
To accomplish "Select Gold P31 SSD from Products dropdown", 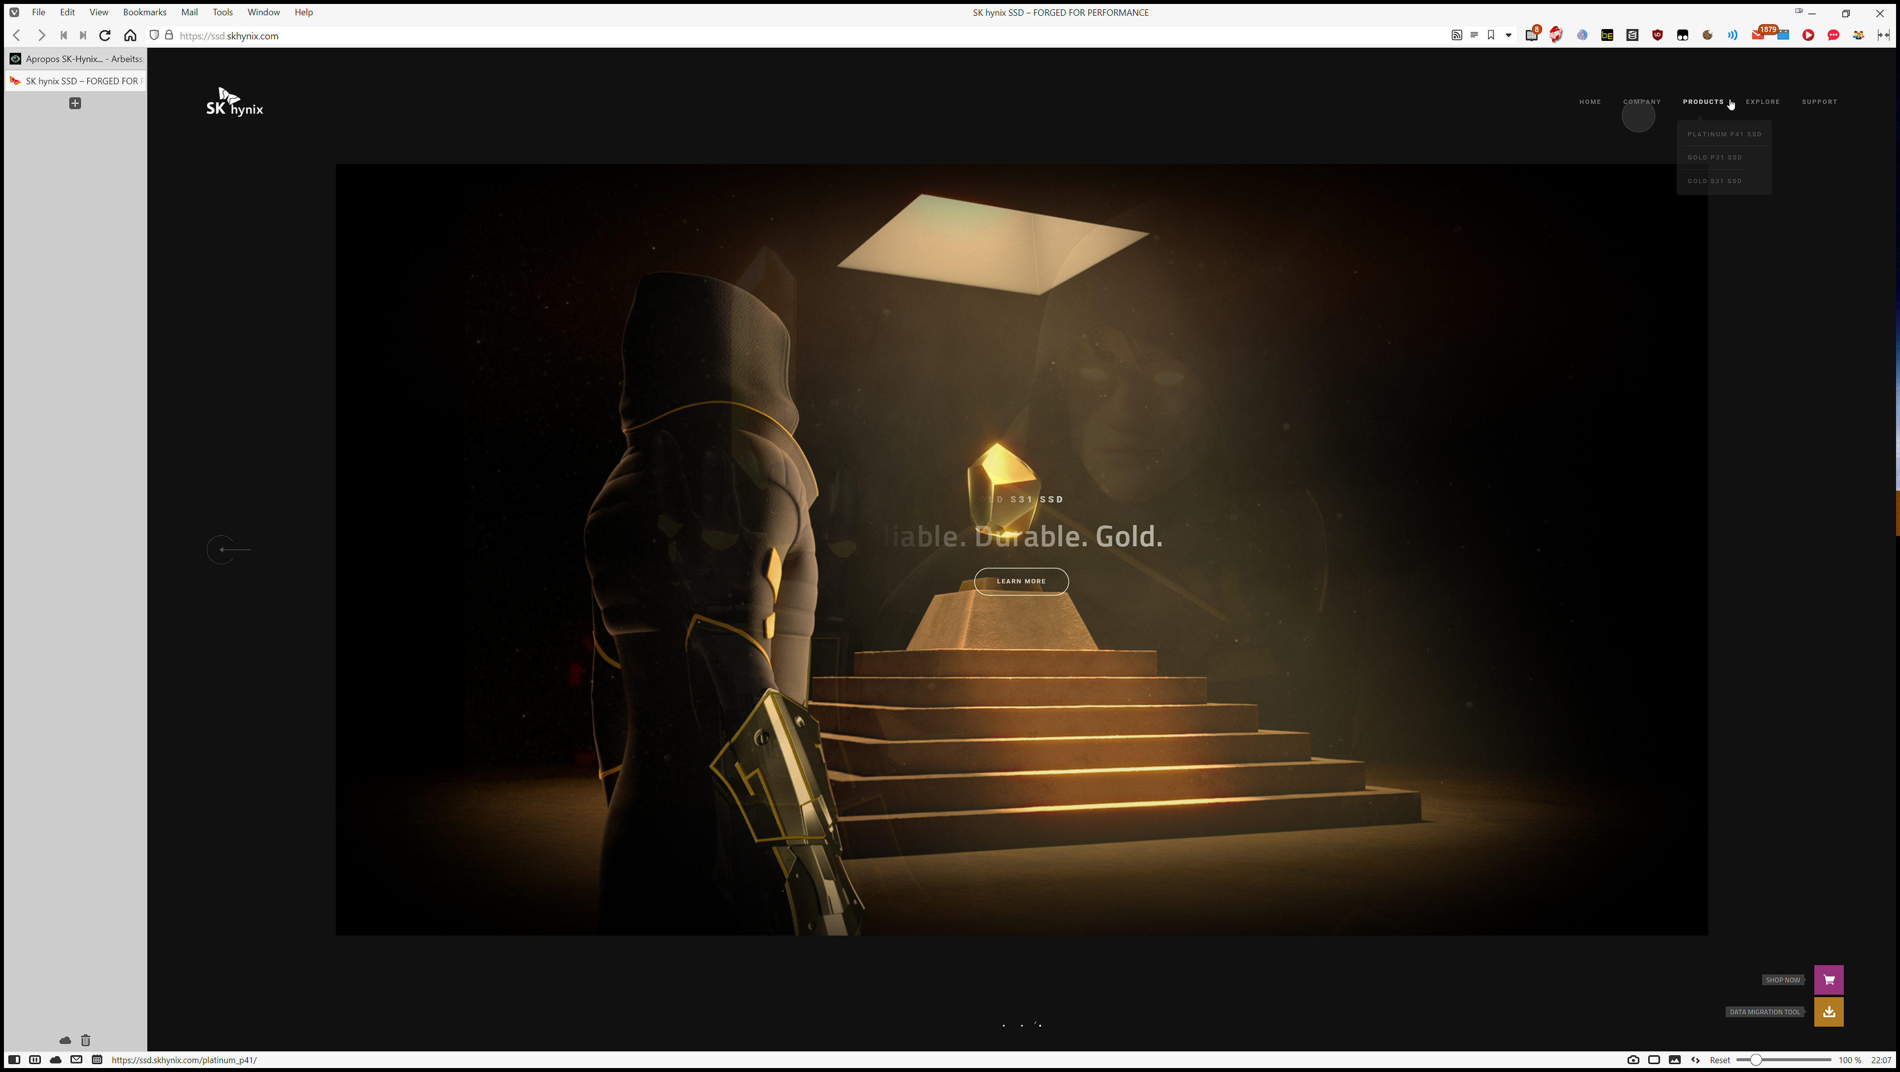I will click(x=1714, y=158).
